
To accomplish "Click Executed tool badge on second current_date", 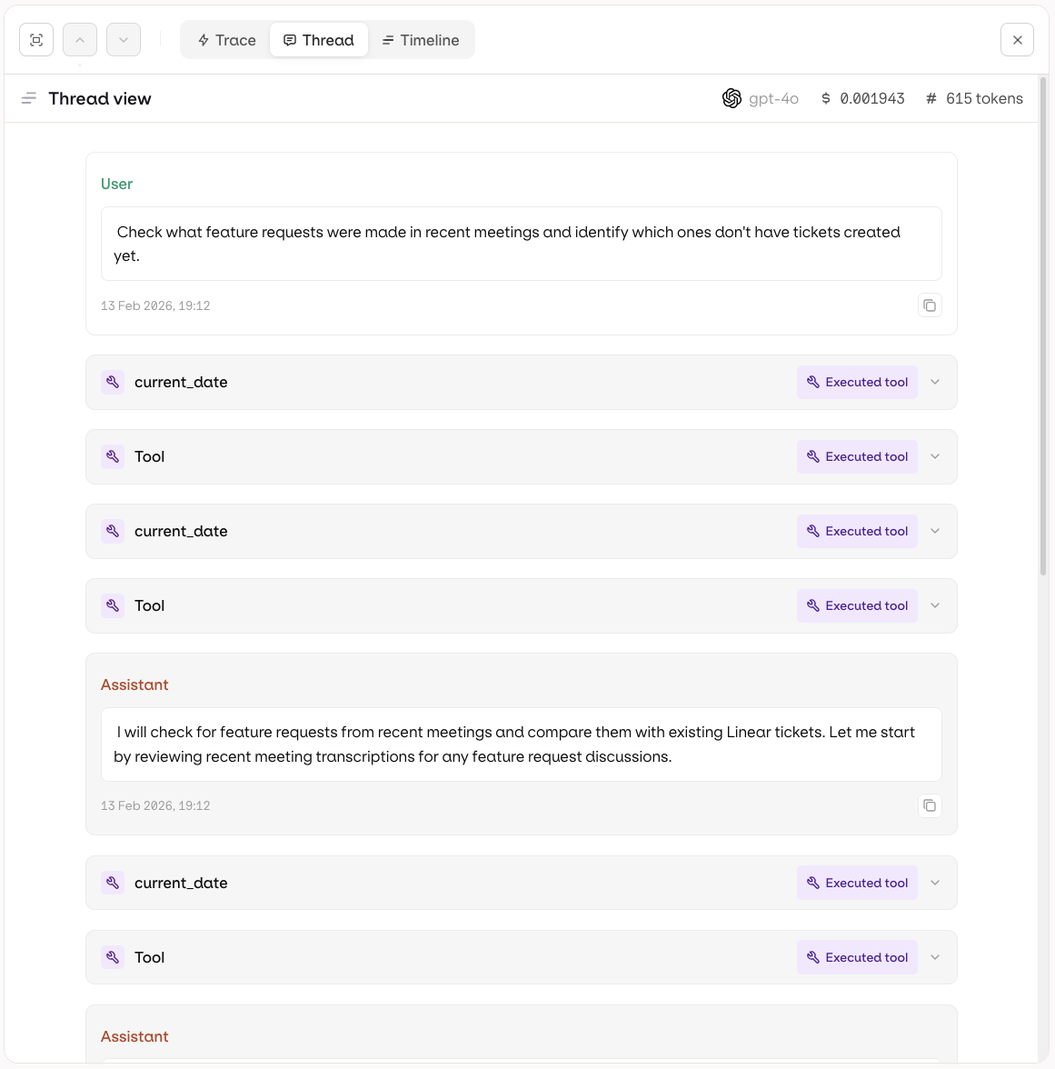I will (x=857, y=531).
